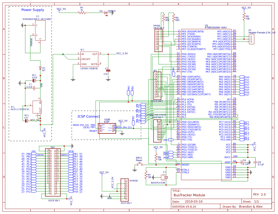
Task: Click the VCC_3.3V net label near IC3
Action: tap(122, 54)
